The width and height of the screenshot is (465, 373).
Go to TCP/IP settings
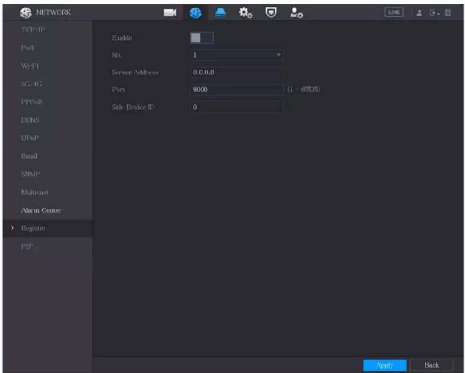pos(33,30)
